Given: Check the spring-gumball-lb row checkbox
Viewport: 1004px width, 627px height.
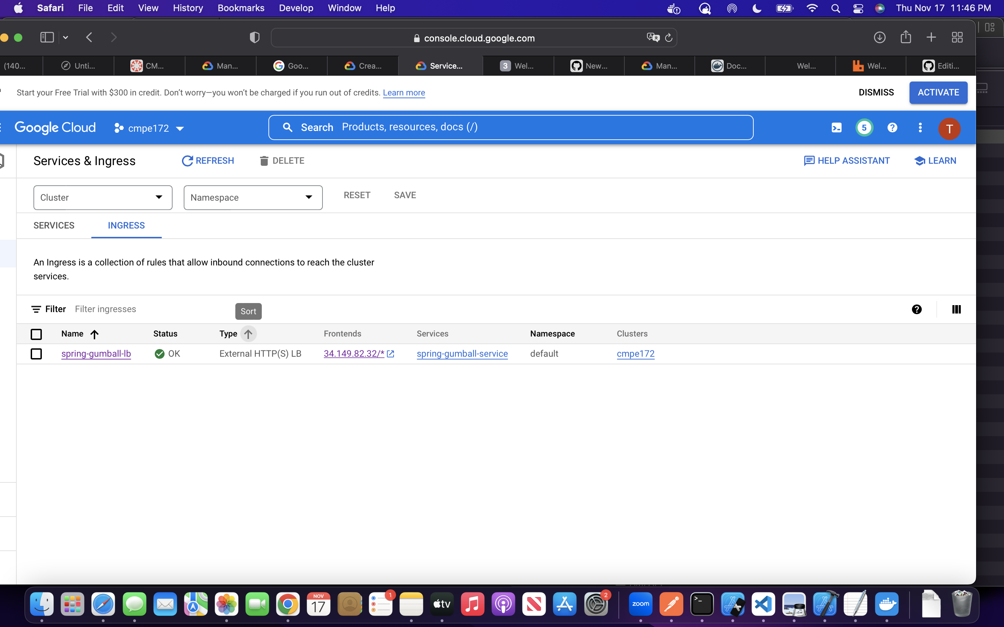Looking at the screenshot, I should (x=36, y=354).
